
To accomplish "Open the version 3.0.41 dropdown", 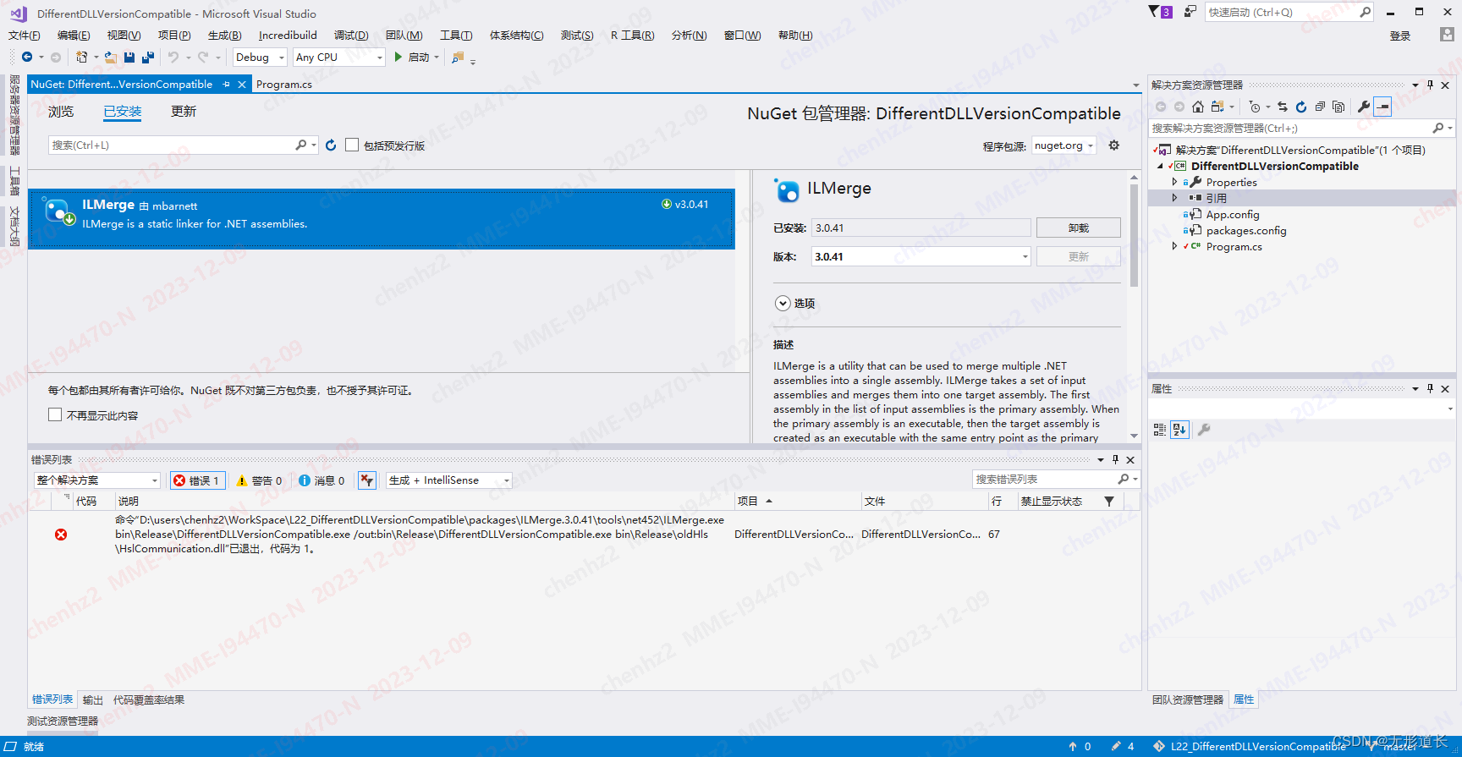I will pos(921,256).
